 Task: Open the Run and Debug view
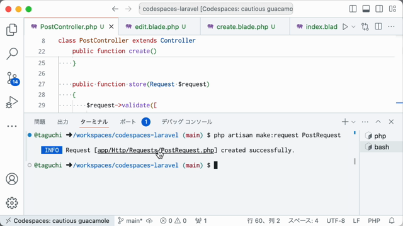(x=12, y=102)
